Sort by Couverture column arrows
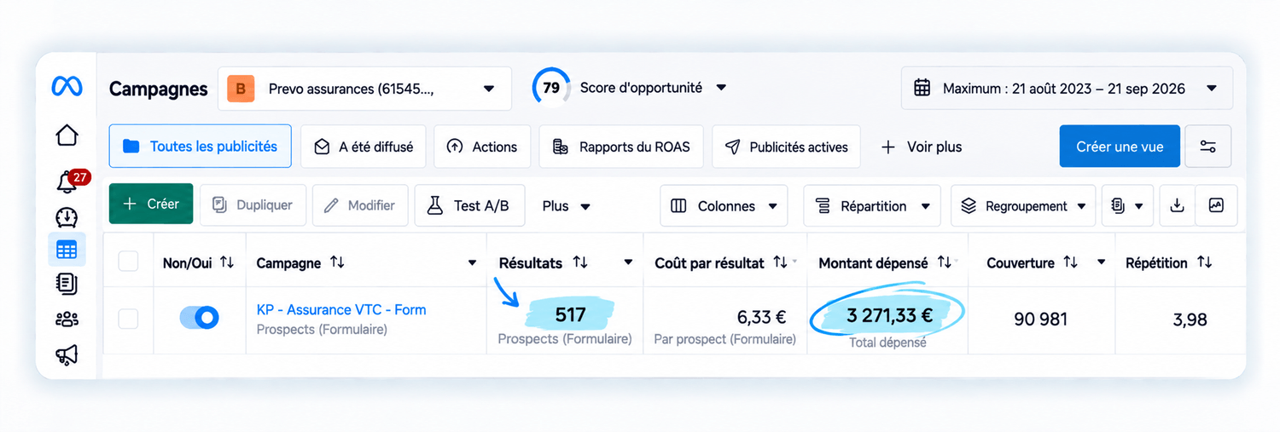Viewport: 1280px width, 432px height. coord(1071,262)
